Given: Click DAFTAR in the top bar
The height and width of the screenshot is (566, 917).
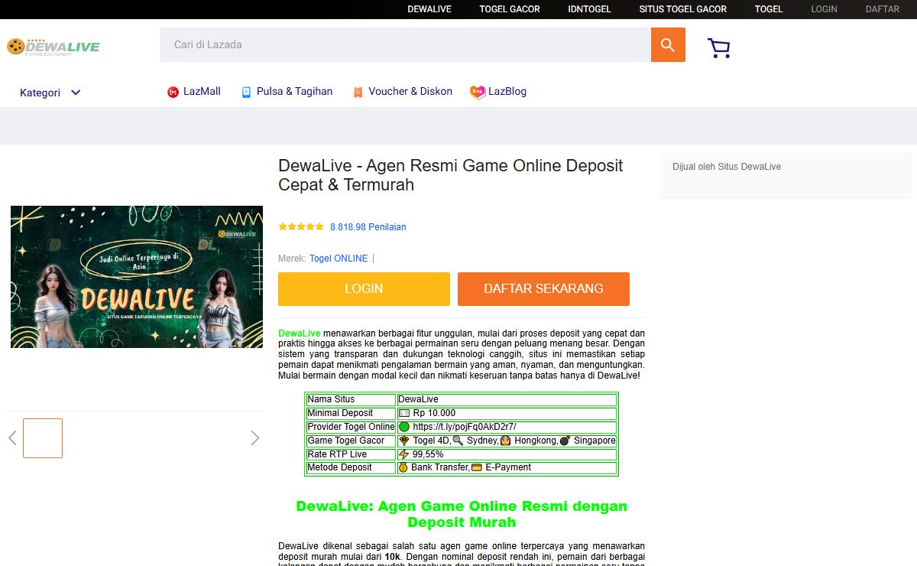Looking at the screenshot, I should coord(883,9).
